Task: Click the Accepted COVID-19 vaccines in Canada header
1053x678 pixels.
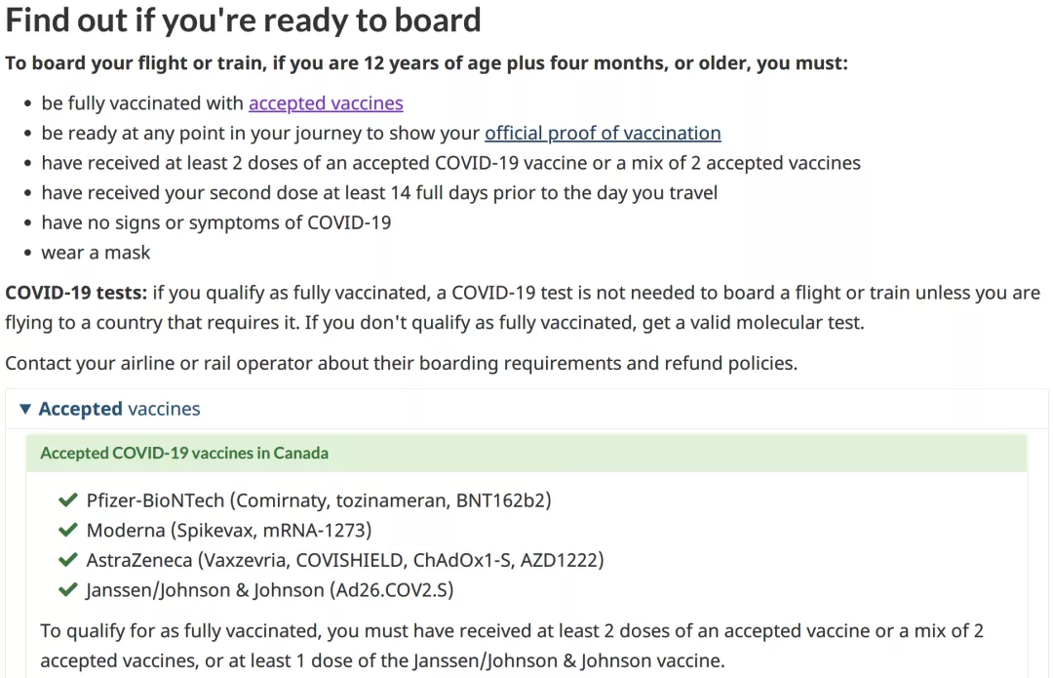Action: click(x=526, y=453)
